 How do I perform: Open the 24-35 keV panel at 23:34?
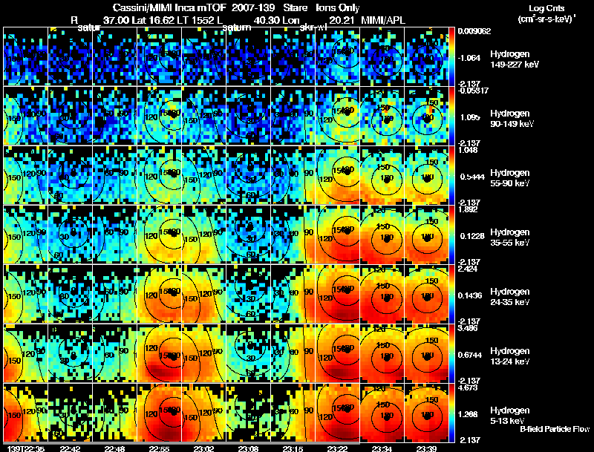(382, 294)
